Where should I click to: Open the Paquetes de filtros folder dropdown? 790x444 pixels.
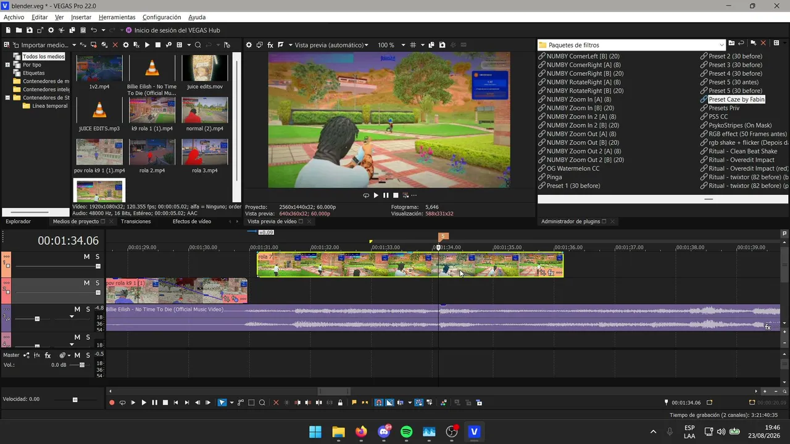(x=721, y=45)
